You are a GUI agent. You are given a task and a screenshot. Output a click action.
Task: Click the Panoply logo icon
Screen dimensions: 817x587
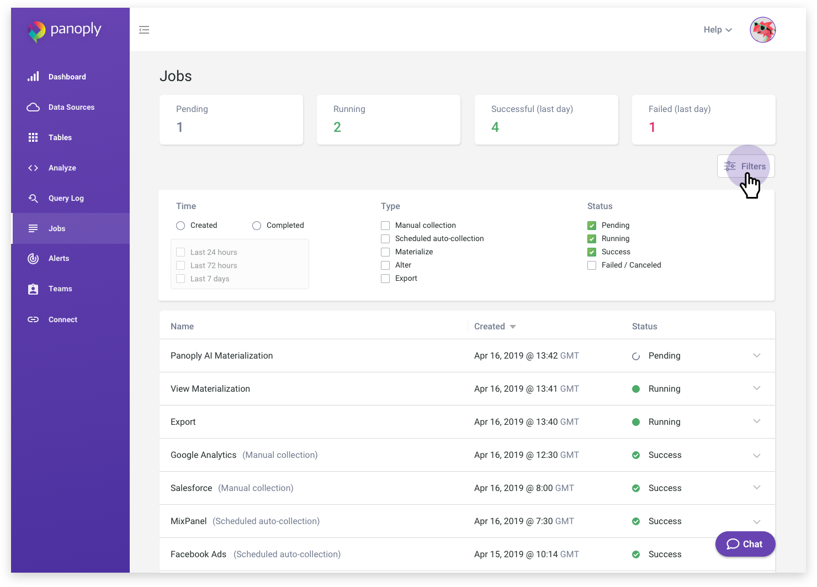pos(36,31)
